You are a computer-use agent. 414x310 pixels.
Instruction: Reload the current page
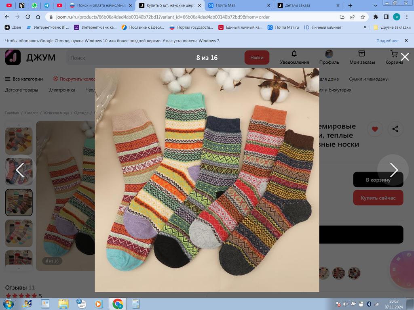pos(28,17)
